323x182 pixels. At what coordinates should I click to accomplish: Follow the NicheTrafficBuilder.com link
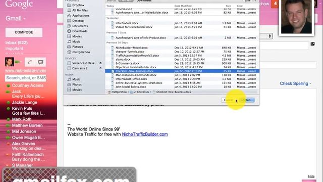(x=145, y=134)
